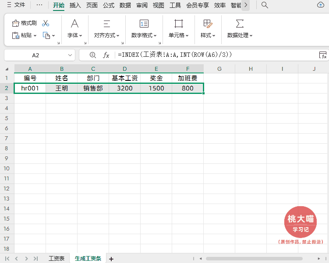Viewport: 329px width, 263px height.
Task: Select column G header
Action: pyautogui.click(x=219, y=69)
